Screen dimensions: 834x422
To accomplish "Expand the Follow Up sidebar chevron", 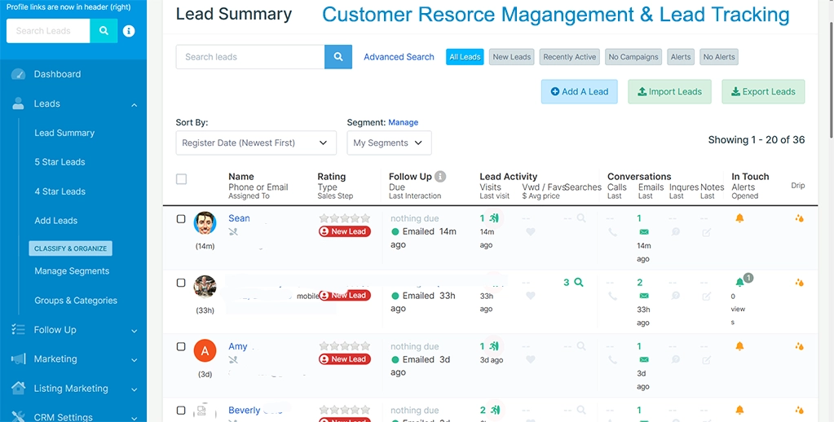I will coord(134,331).
